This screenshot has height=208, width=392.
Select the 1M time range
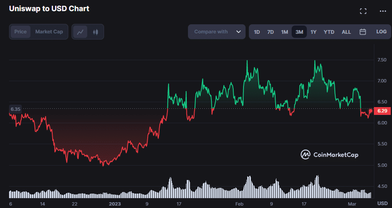click(x=285, y=32)
